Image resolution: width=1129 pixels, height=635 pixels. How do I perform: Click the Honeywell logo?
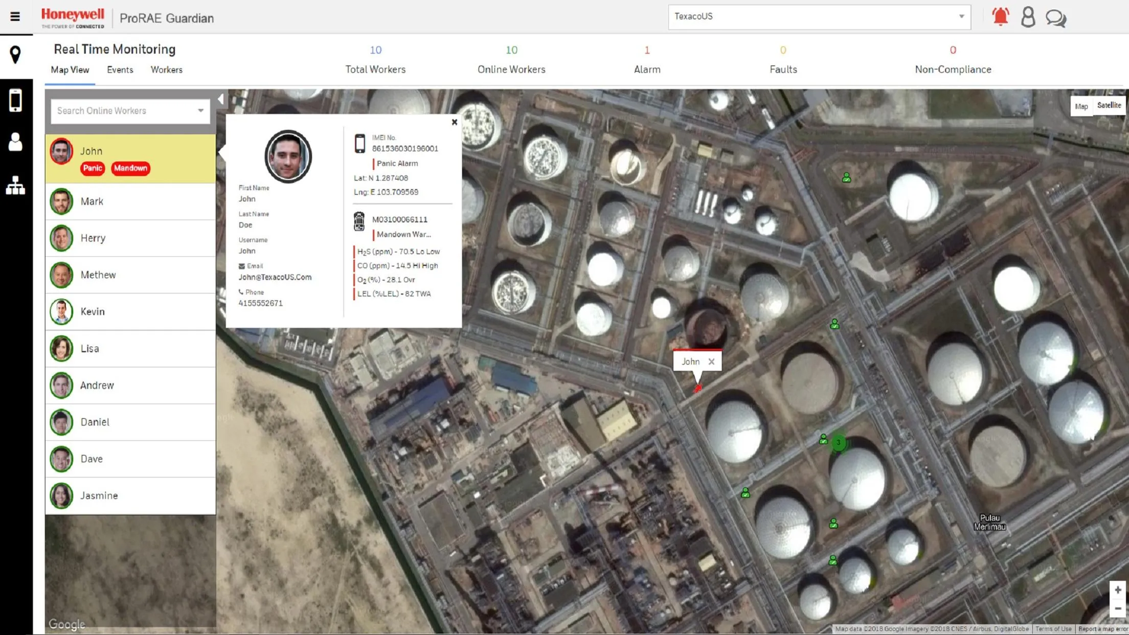73,18
